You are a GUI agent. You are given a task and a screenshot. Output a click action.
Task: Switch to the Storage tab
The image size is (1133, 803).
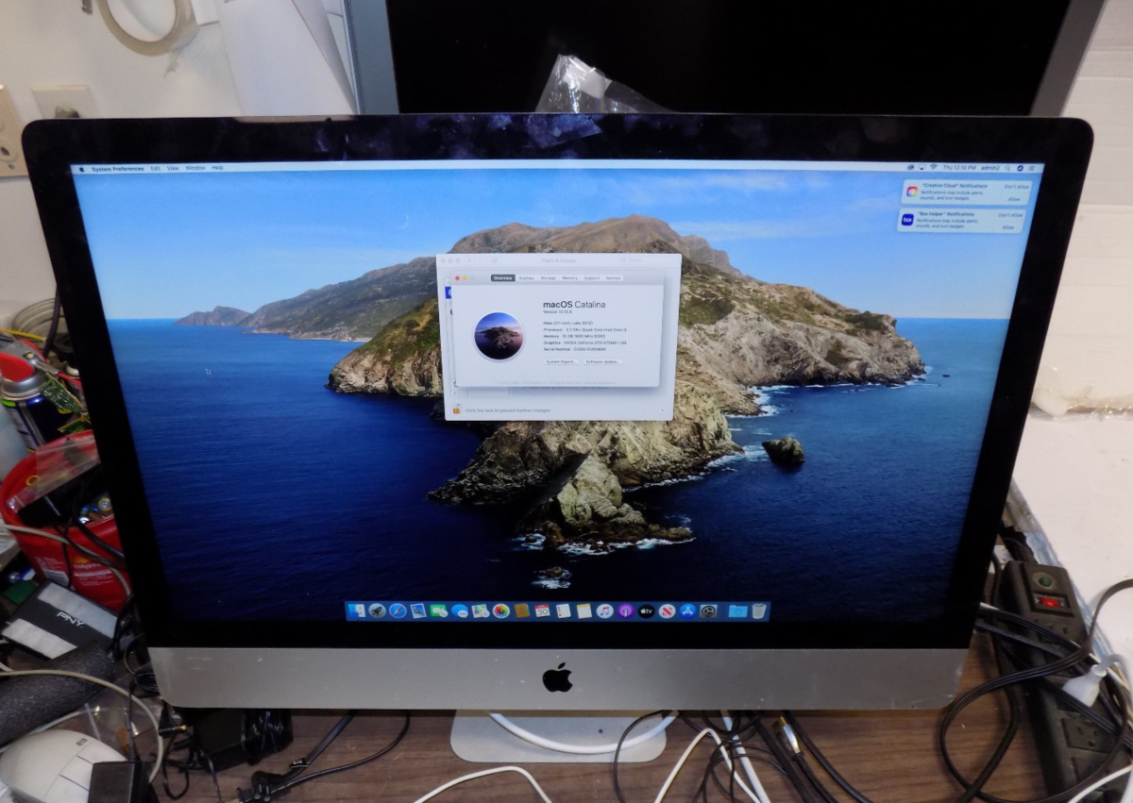tap(549, 278)
